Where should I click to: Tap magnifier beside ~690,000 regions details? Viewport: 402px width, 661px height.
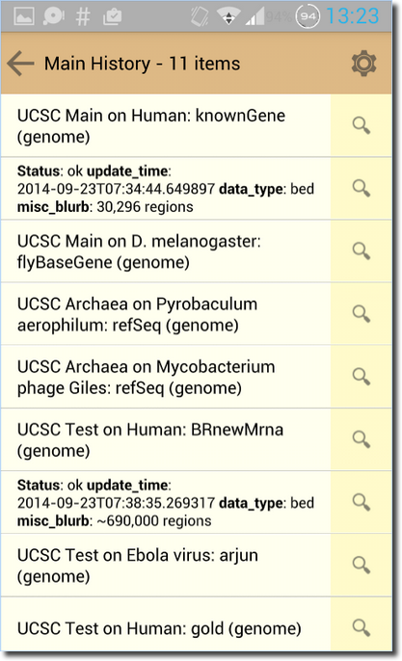pos(362,502)
